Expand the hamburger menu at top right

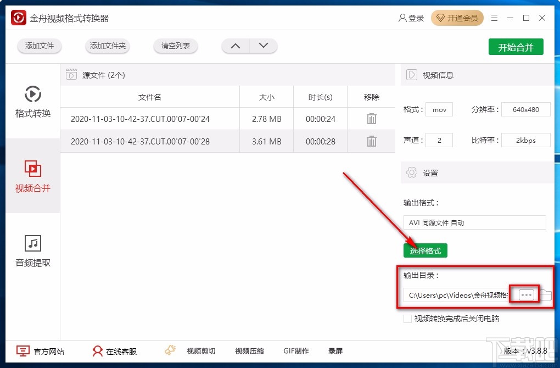pos(494,18)
